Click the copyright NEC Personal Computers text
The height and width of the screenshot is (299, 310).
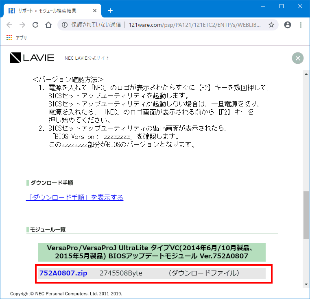(66, 294)
